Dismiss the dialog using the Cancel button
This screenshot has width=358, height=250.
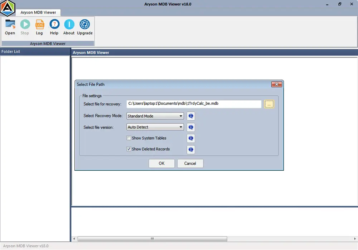pos(190,163)
